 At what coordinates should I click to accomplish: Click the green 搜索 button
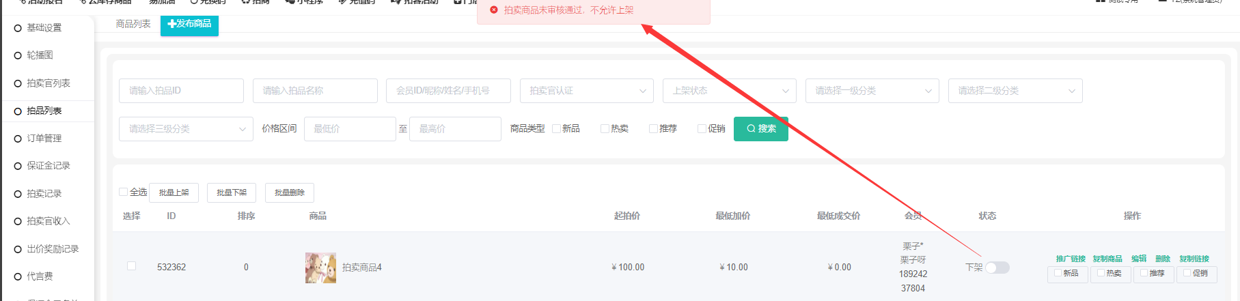click(761, 129)
